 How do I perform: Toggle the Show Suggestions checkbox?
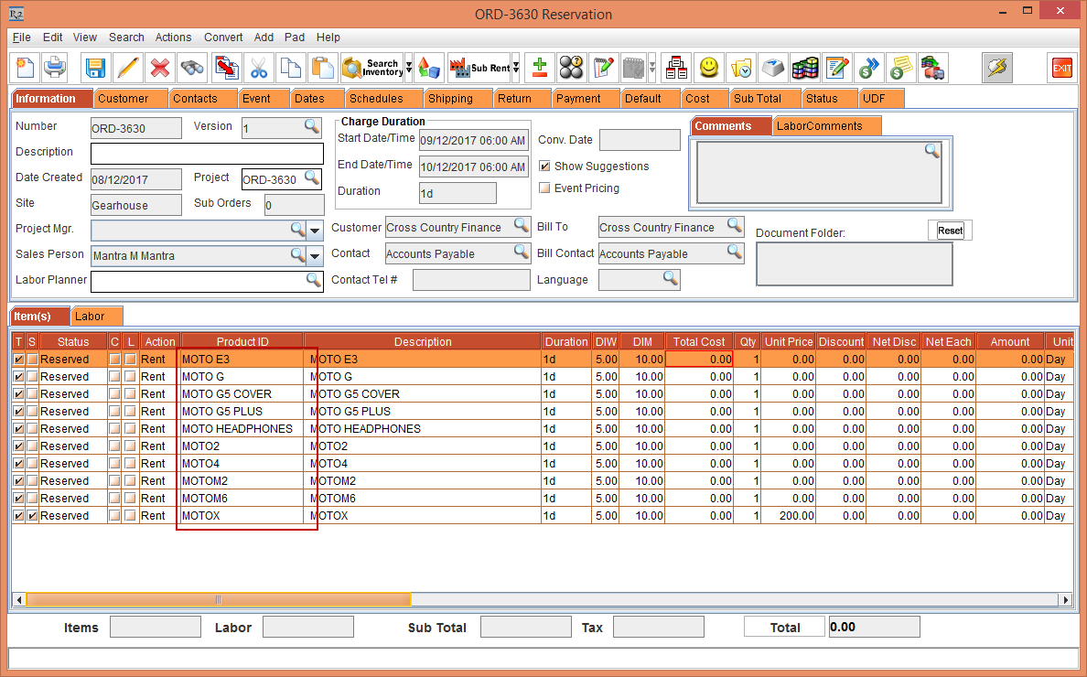[545, 167]
